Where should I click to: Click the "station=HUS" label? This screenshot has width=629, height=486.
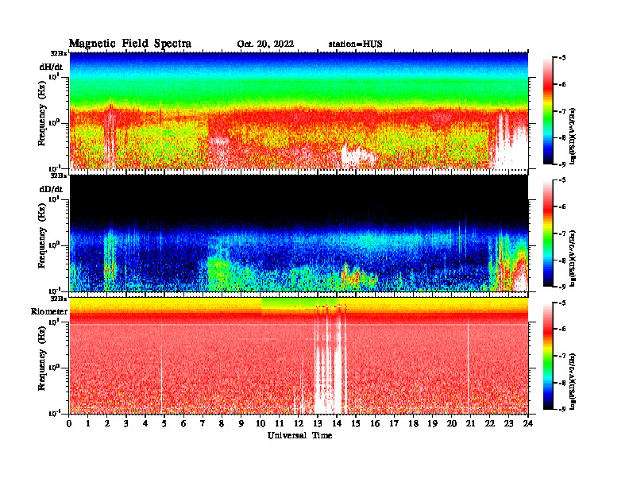(355, 44)
